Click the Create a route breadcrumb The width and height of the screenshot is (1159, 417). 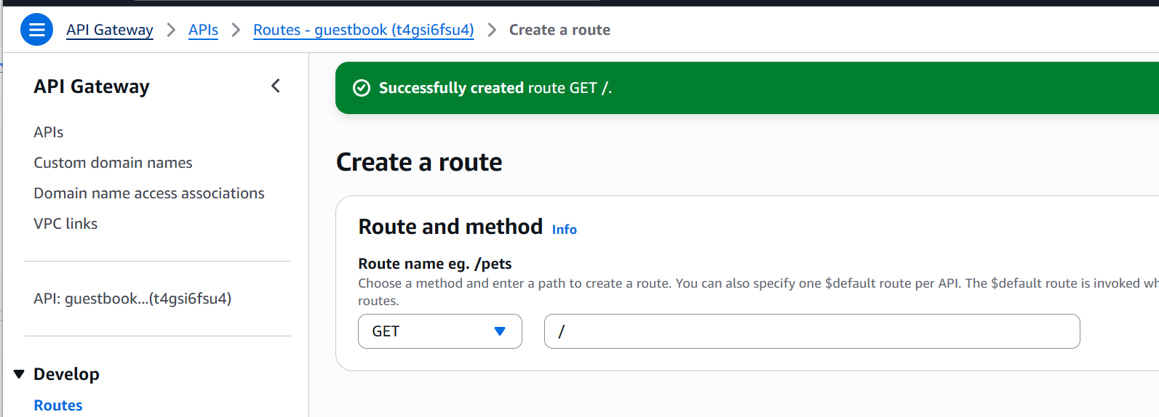[x=559, y=30]
